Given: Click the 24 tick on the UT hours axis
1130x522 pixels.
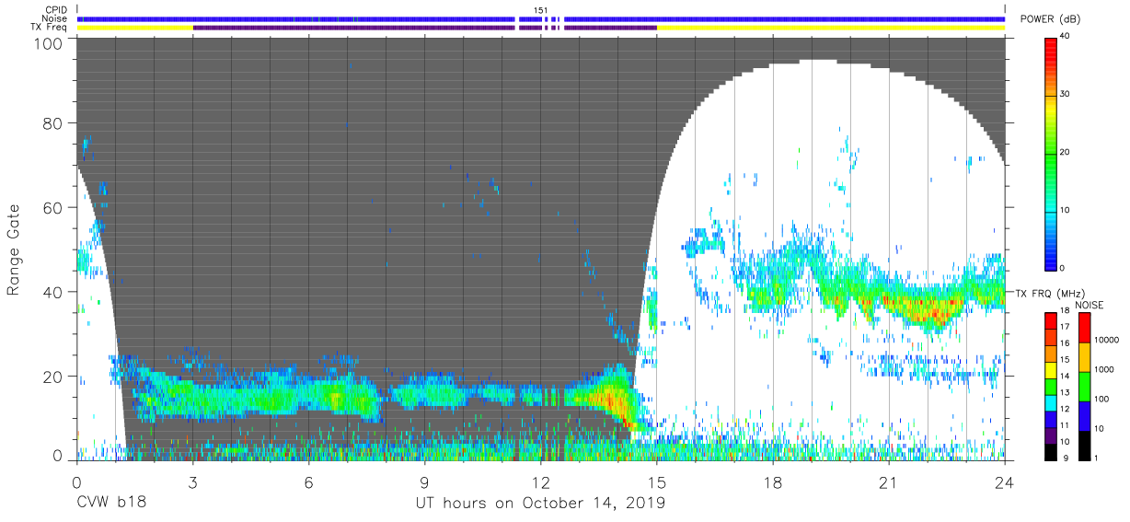Looking at the screenshot, I should click(1005, 481).
